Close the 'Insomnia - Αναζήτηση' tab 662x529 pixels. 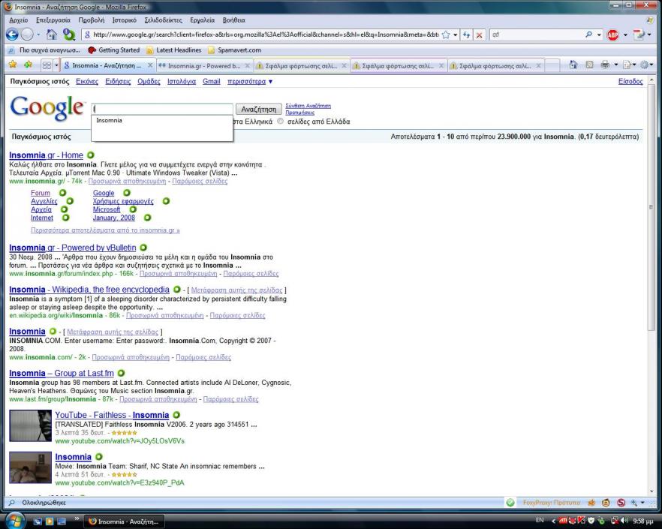150,66
